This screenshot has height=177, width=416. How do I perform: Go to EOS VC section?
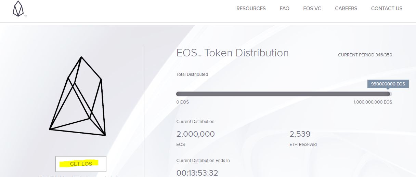tap(312, 9)
